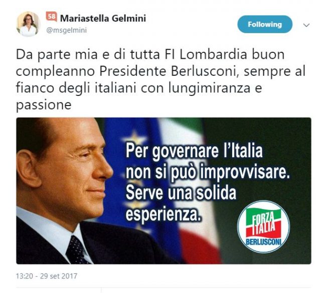Click the phrase Presidente Berlusconi in the tweet

(168, 71)
